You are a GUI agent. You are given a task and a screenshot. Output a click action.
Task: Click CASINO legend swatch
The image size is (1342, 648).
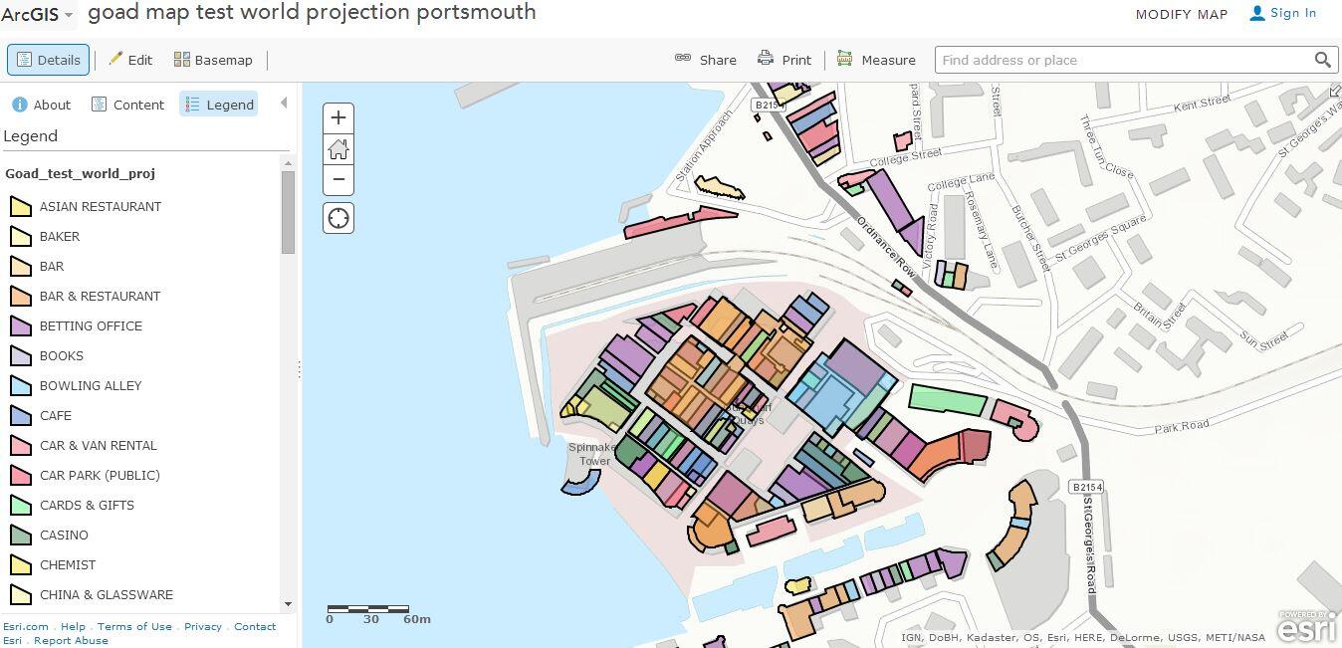pos(21,535)
